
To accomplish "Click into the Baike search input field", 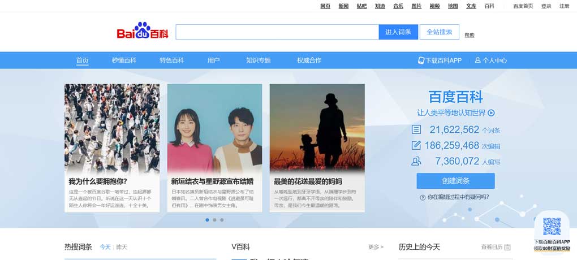I will (x=277, y=32).
